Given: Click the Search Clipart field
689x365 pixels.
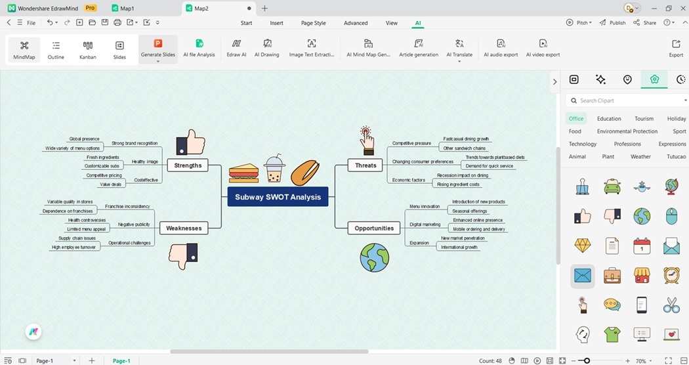Looking at the screenshot, I should [626, 100].
